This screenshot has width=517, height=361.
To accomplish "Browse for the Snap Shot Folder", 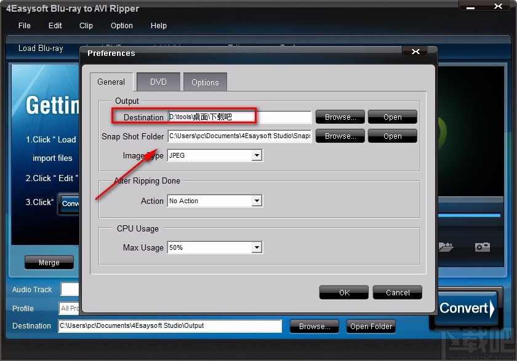I will (x=340, y=136).
